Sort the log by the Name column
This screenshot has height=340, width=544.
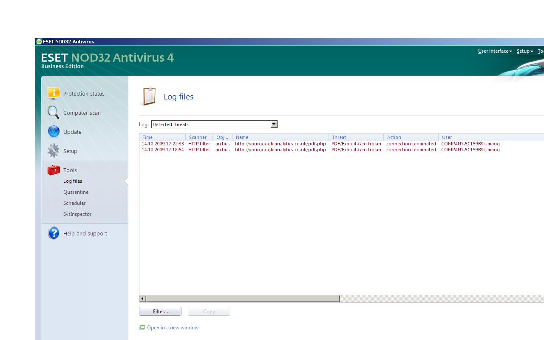click(x=280, y=137)
